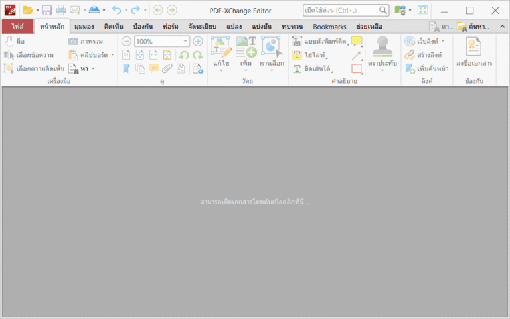Viewport: 510px width, 319px height.
Task: Click the open-document hint text in gray area
Action: click(255, 202)
